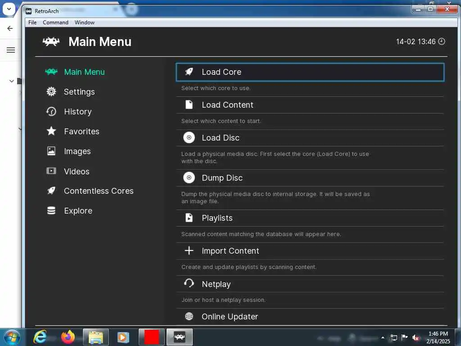The height and width of the screenshot is (346, 461).
Task: Open Settings in the sidebar
Action: [79, 92]
